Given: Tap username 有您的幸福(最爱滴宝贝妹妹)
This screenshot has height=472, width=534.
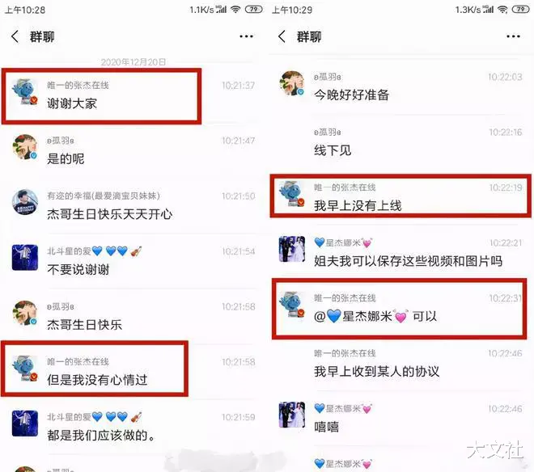Looking at the screenshot, I should click(x=104, y=196).
